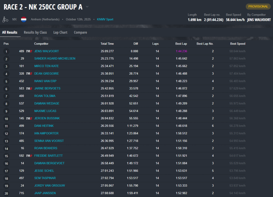Expand the race title dropdown chevron
273x197 pixels.
click(87, 7)
